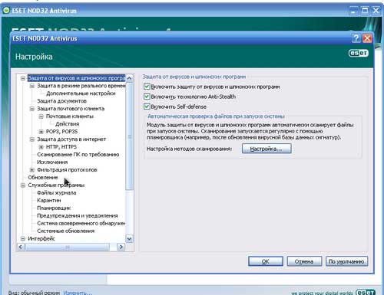Maximize the main ESET NOD32 window

click(x=365, y=11)
